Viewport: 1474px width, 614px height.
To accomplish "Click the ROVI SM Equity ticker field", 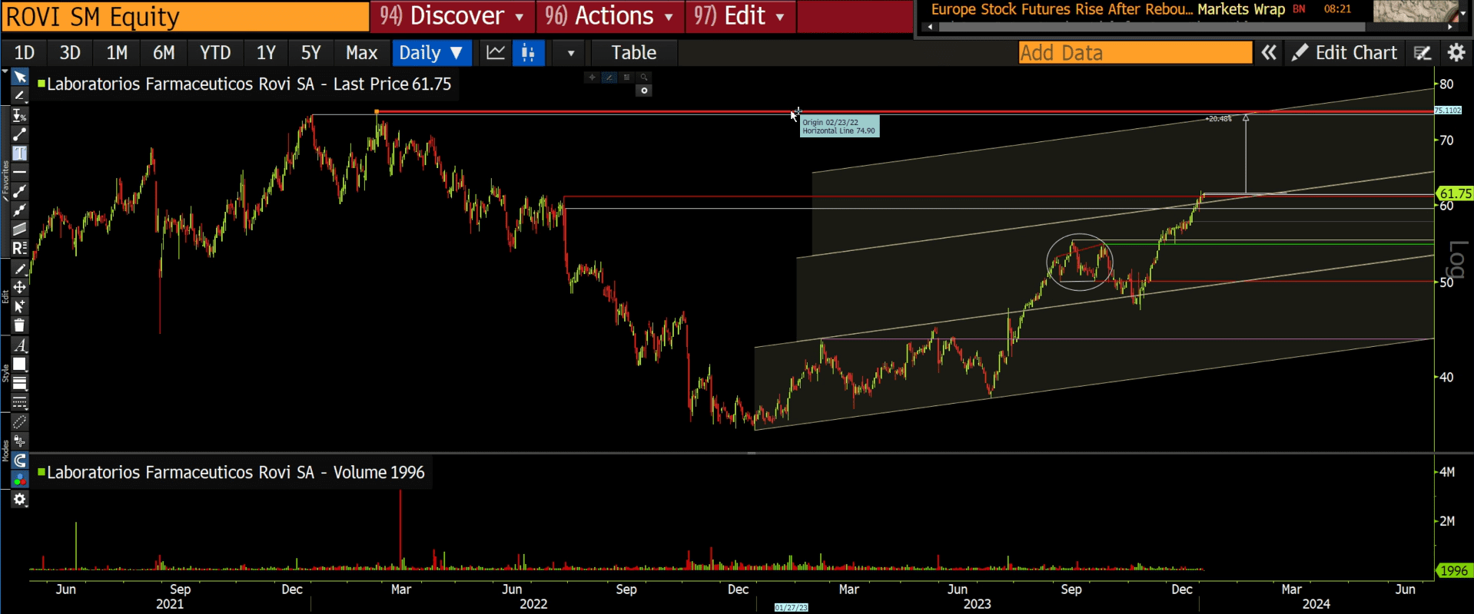I will tap(185, 16).
